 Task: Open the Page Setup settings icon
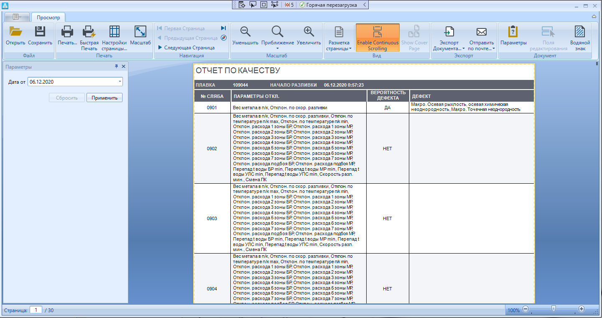[114, 32]
